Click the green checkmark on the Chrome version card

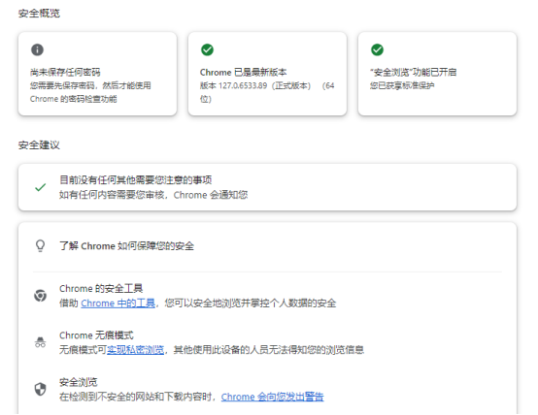coord(207,49)
